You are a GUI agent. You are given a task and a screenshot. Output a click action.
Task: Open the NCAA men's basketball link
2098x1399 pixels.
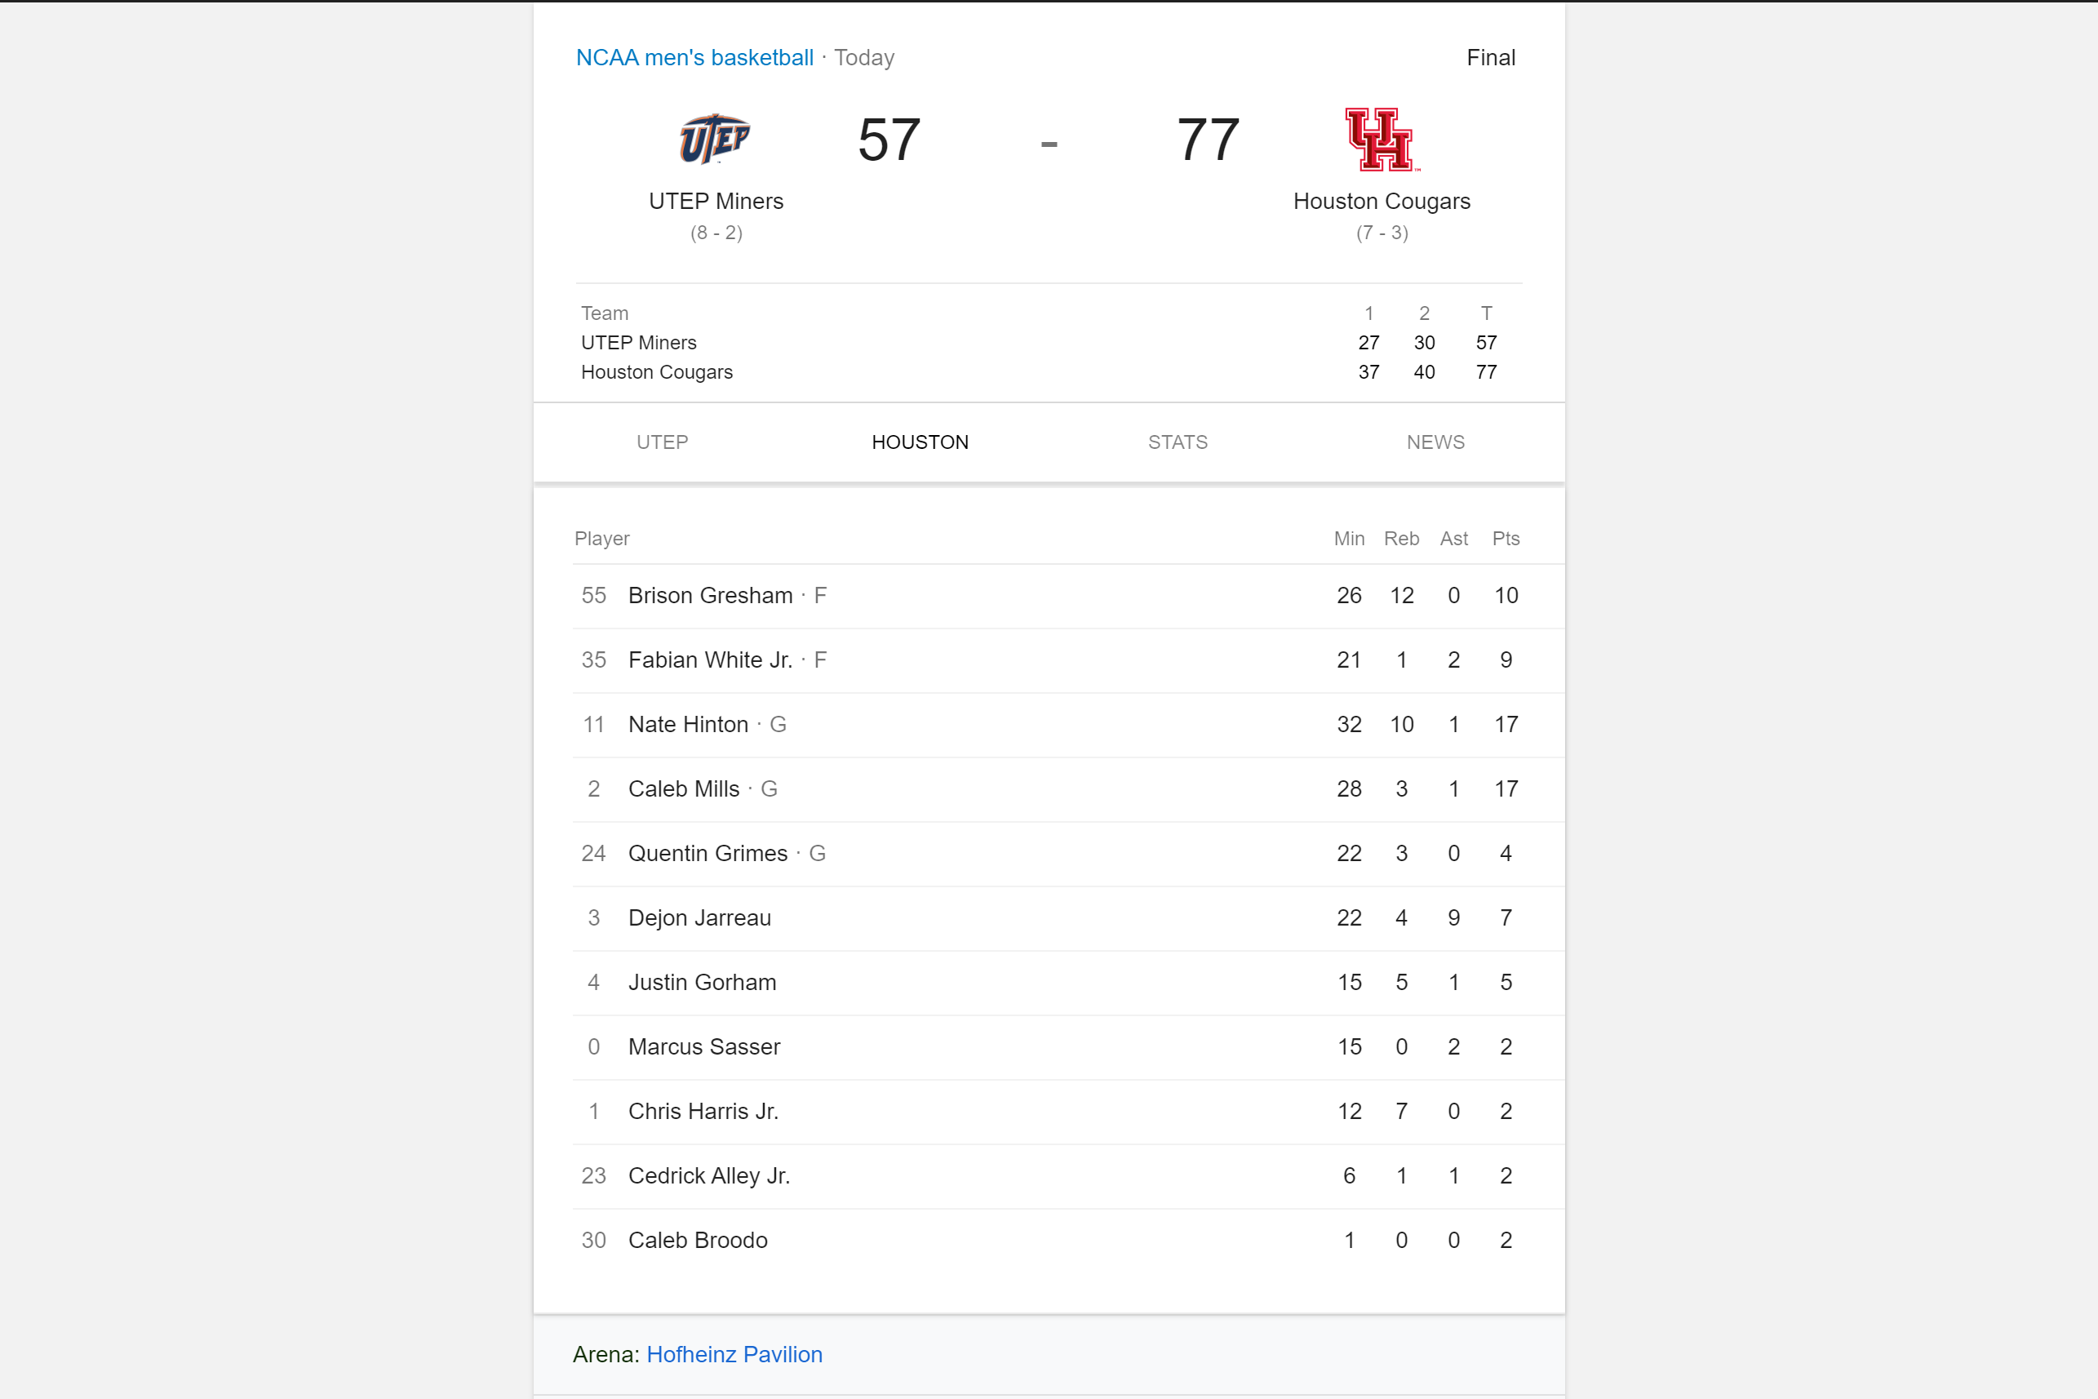point(694,58)
